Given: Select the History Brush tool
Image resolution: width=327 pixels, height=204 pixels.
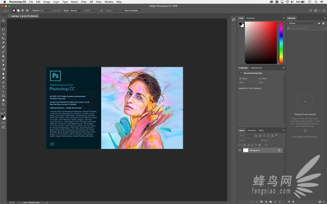Looking at the screenshot, I should coord(3,60).
